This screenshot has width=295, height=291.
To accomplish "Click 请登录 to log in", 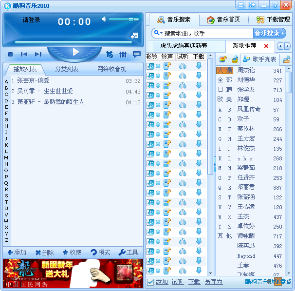I will click(32, 20).
